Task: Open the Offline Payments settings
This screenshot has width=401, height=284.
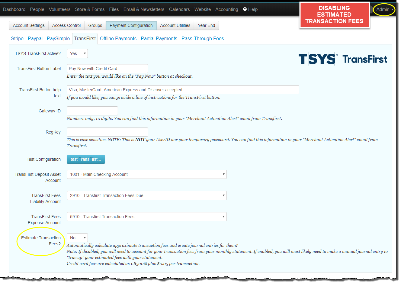Action: point(118,38)
